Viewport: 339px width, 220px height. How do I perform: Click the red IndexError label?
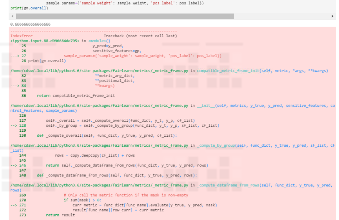click(x=22, y=36)
